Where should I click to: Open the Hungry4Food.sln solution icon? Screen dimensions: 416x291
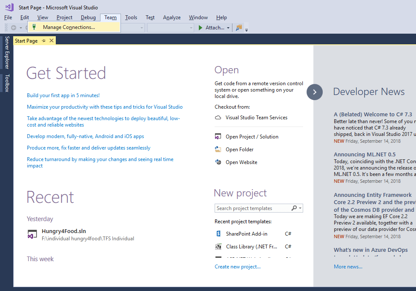click(x=32, y=234)
